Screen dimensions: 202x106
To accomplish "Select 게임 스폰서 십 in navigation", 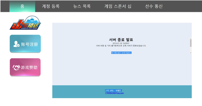I will [118, 6].
